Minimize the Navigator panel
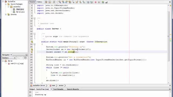Image resolution: width=173 pixels, height=97 pixels. pyautogui.click(x=26, y=55)
